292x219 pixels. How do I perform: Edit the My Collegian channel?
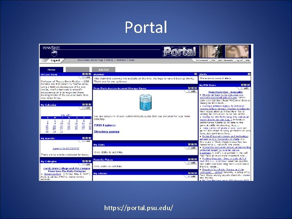86,165
